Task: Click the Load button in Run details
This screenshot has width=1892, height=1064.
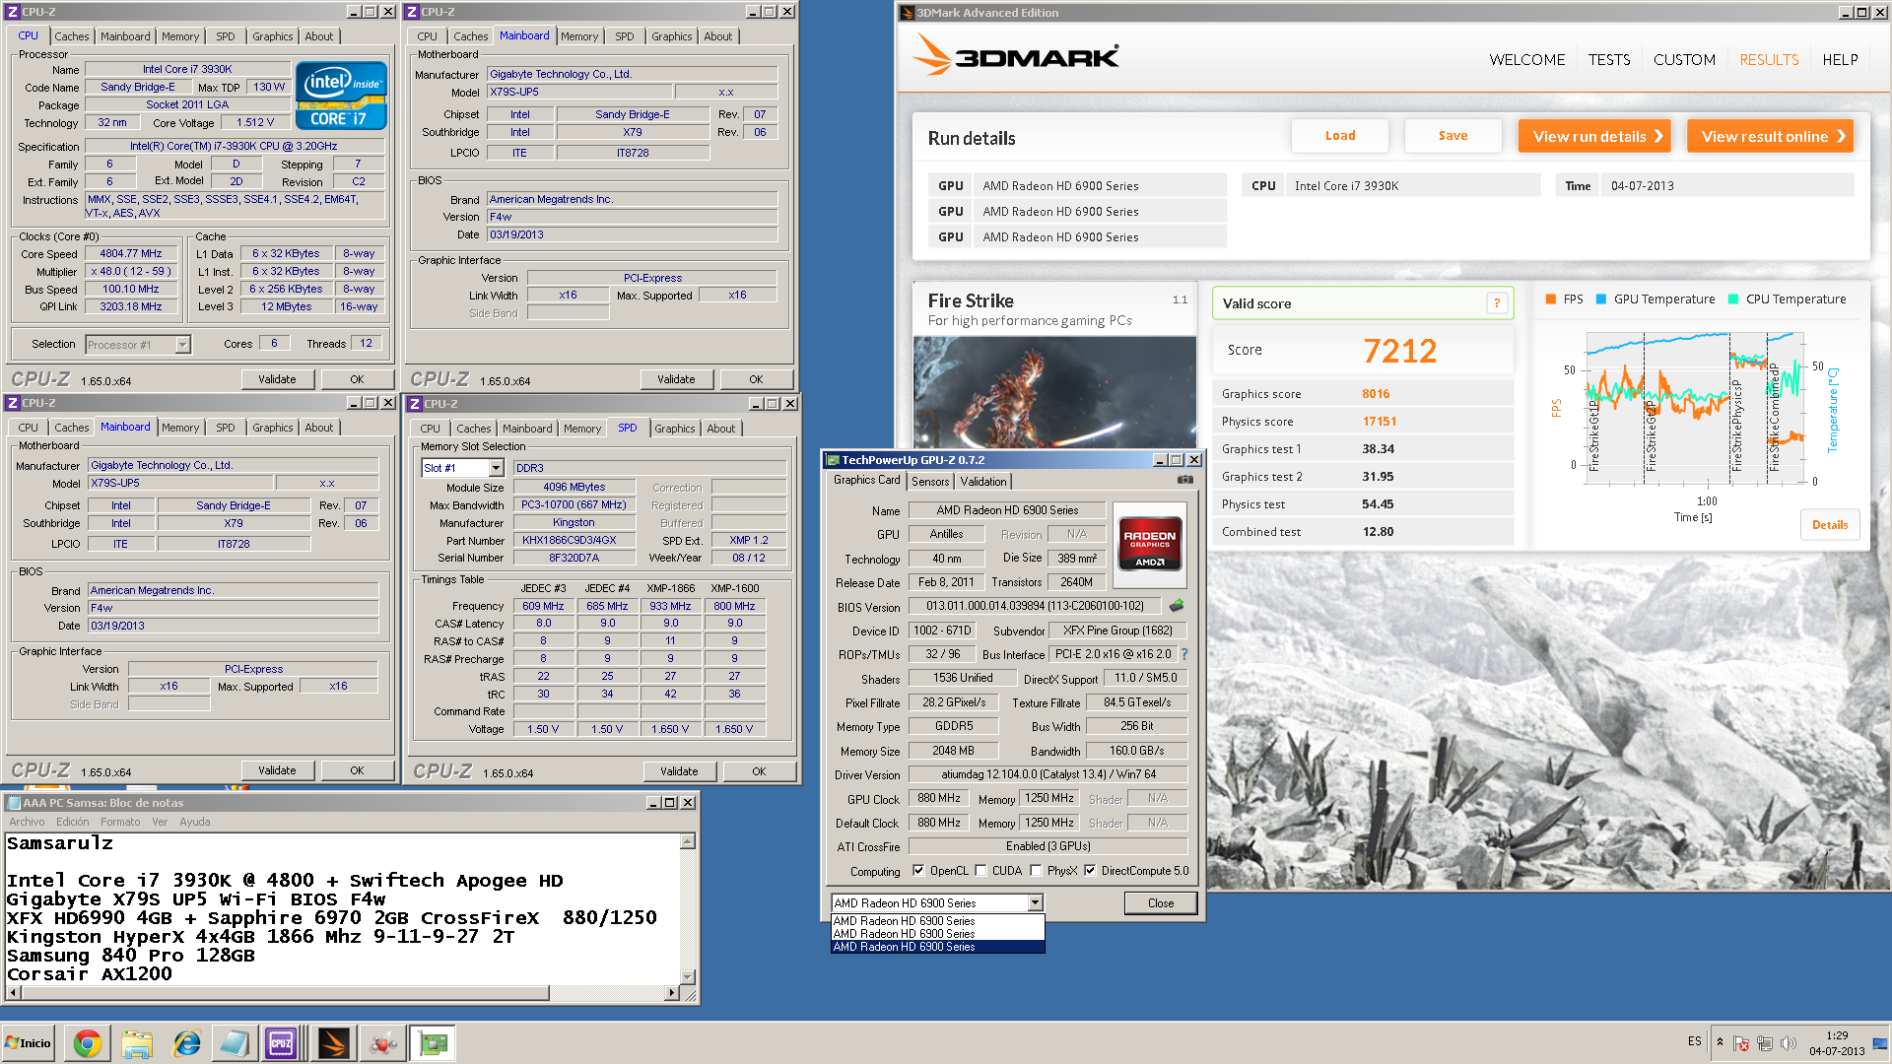Action: [1339, 136]
